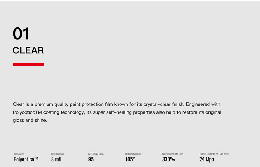Click the "gloss and shine." closing text

[30, 120]
